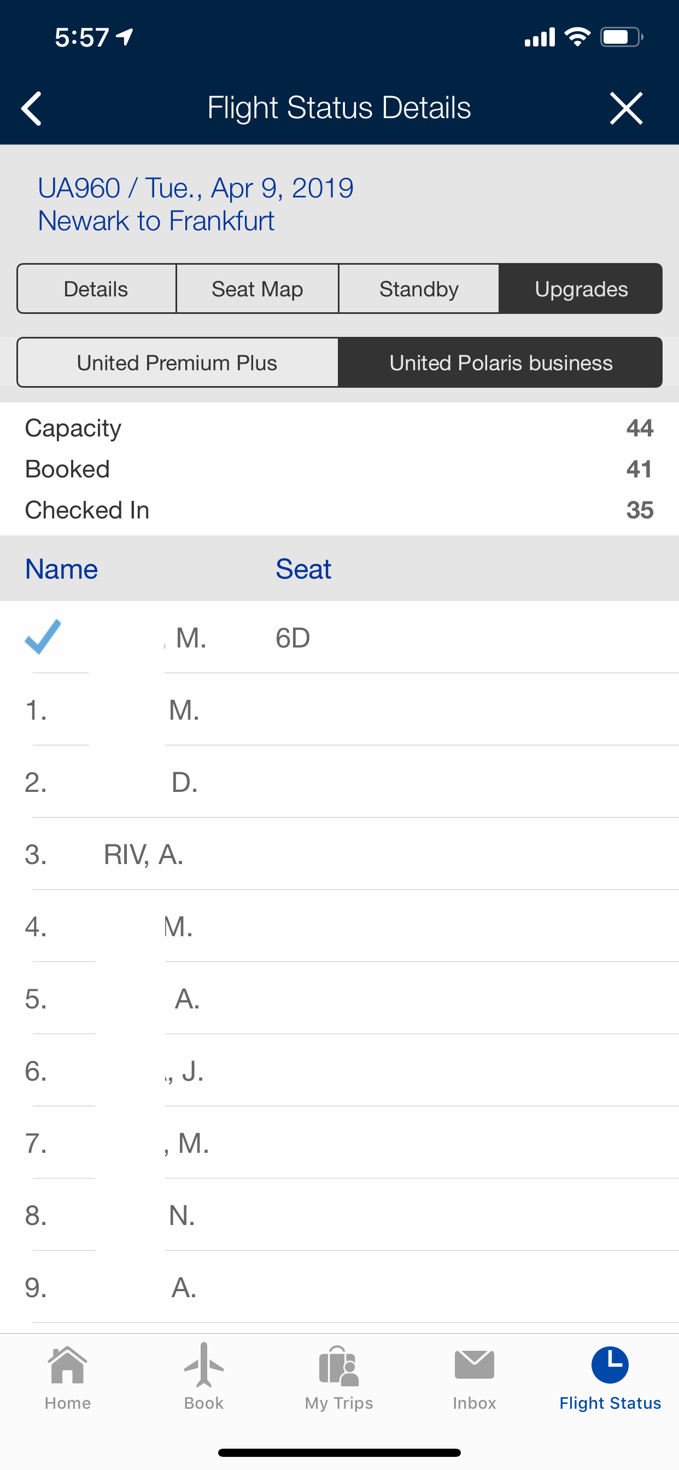Select United Premium Plus cabin
The height and width of the screenshot is (1470, 679).
[x=178, y=363]
